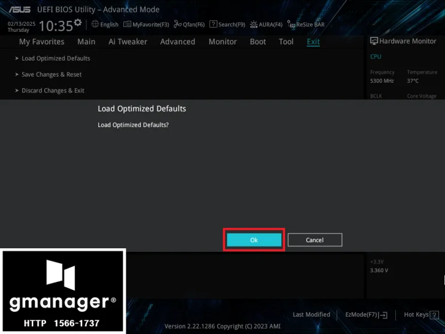Viewport: 445px width, 334px height.
Task: Click the globe language icon
Action: point(95,24)
